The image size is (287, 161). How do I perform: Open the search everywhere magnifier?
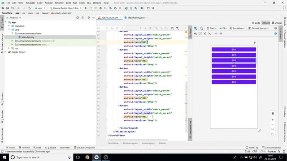pyautogui.click(x=153, y=8)
